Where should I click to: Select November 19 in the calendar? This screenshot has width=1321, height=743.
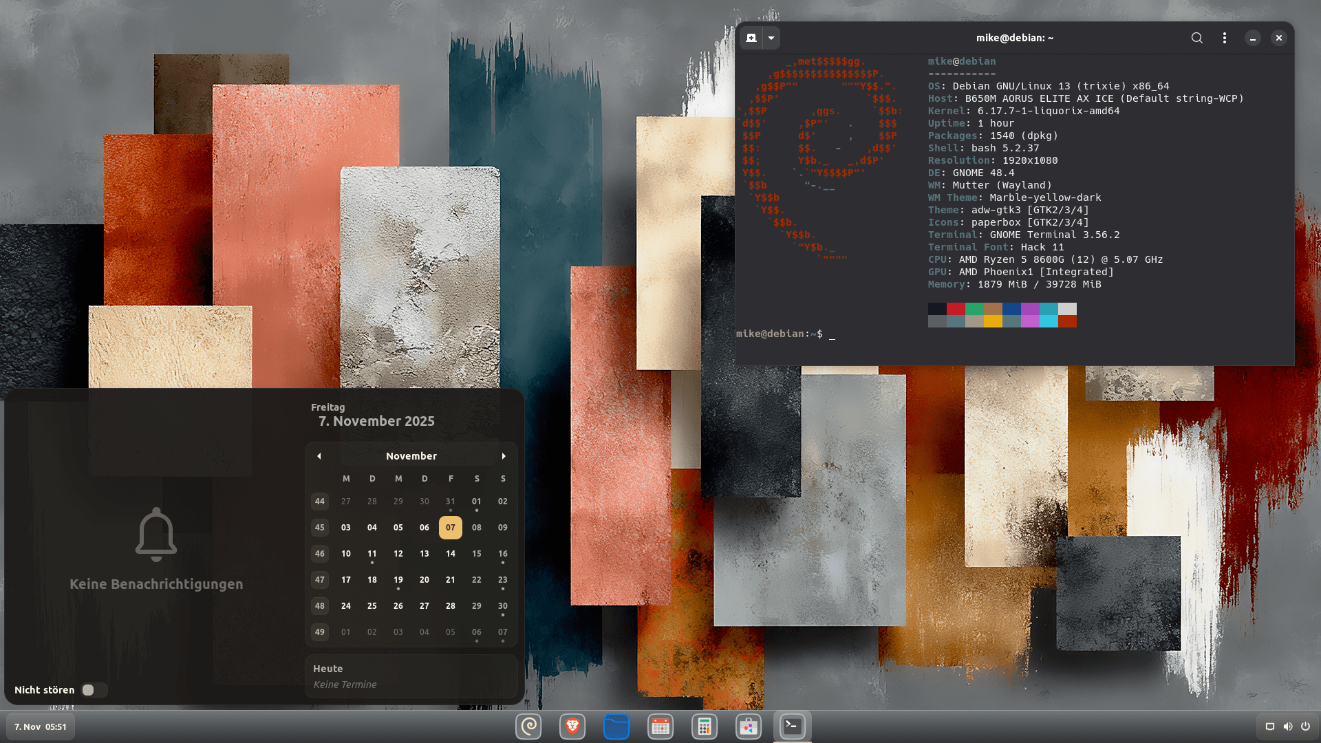pyautogui.click(x=398, y=580)
